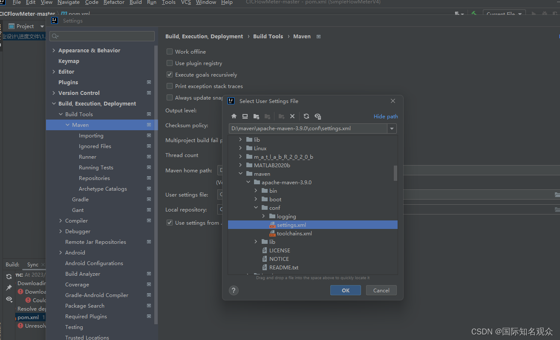Click the file tree vertical scrollbar
This screenshot has height=340, width=560.
tap(395, 173)
